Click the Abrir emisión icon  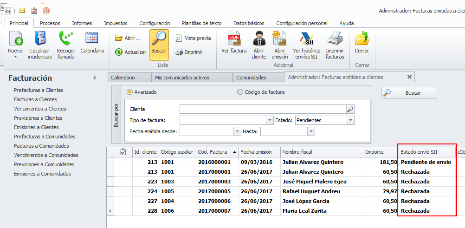(280, 39)
